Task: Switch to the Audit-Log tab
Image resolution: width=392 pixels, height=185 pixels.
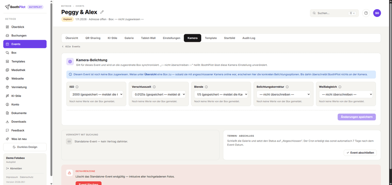Action: [249, 38]
